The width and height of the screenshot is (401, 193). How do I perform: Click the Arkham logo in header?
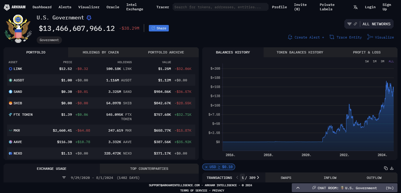coord(14,7)
